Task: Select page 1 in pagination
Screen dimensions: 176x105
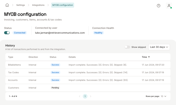Action: pos(85,96)
